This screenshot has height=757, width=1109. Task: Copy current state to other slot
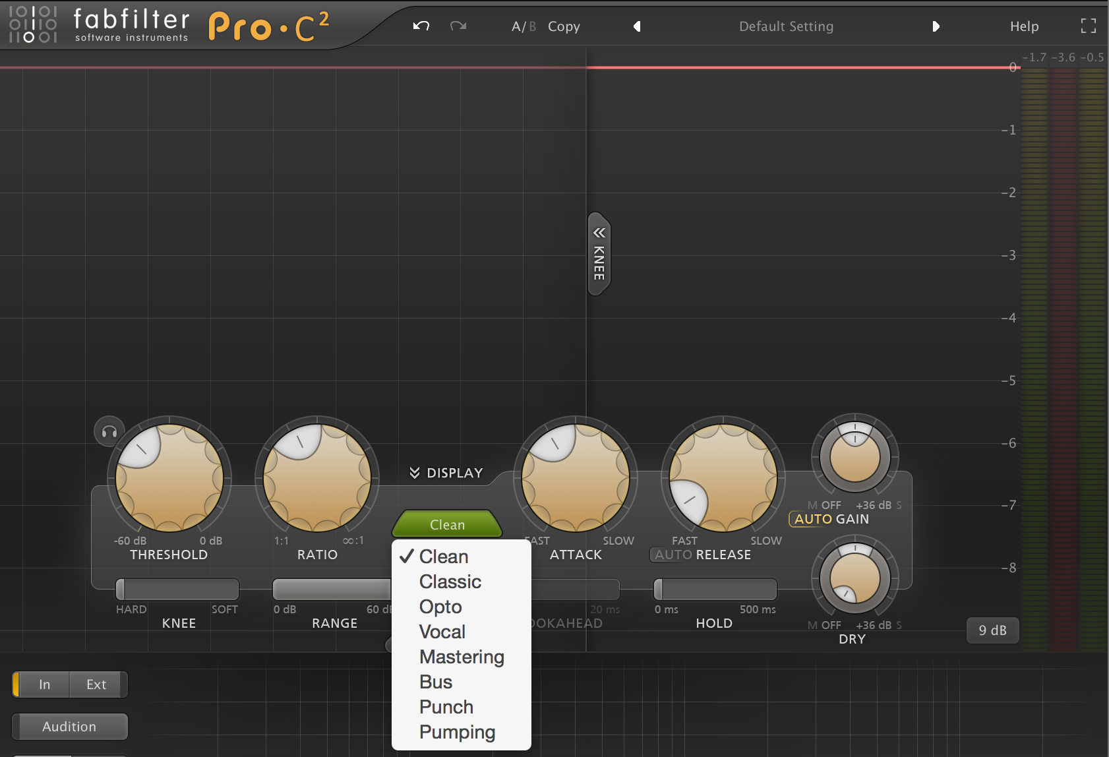coord(564,26)
